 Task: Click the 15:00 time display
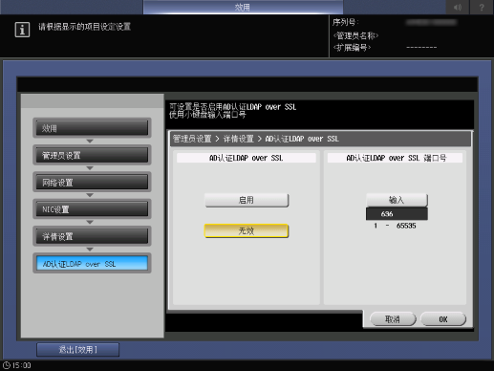(22, 365)
